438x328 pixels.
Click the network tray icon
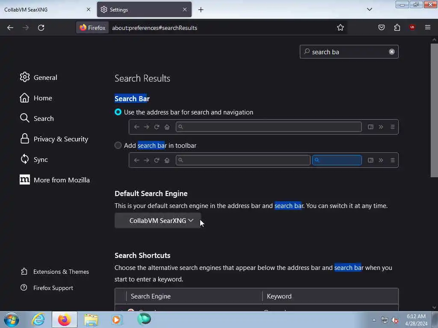pyautogui.click(x=385, y=320)
